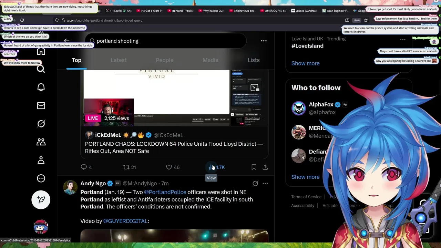Open Terms of Service link
The width and height of the screenshot is (441, 248).
[306, 197]
